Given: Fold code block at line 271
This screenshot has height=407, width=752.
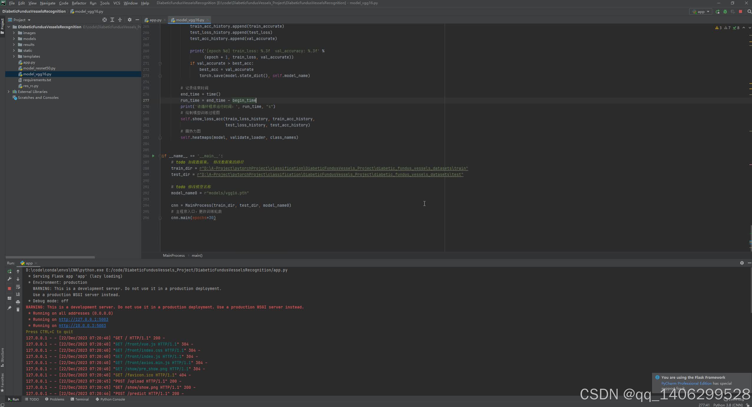Looking at the screenshot, I should pyautogui.click(x=160, y=63).
